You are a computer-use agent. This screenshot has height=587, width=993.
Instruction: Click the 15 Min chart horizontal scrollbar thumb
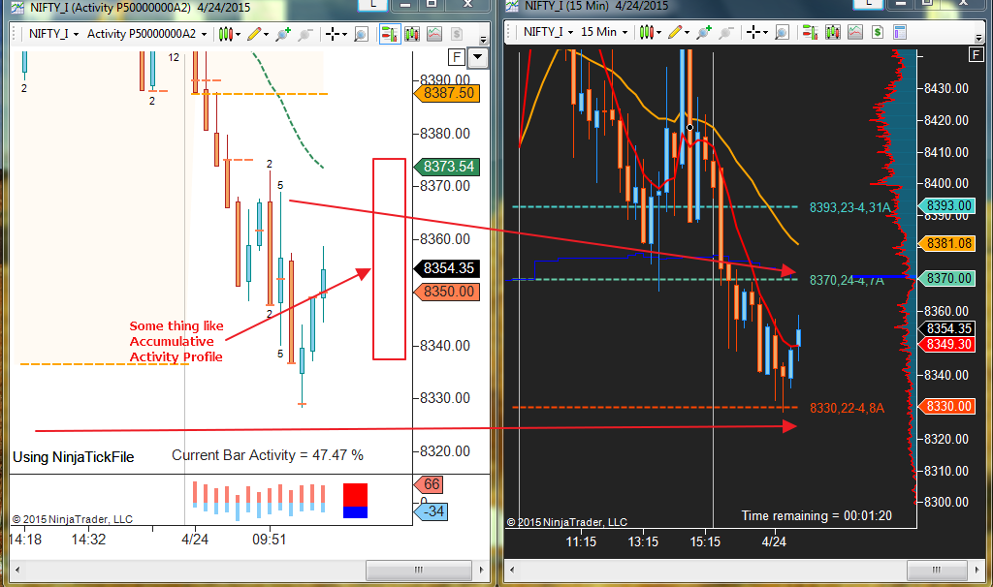pos(936,570)
